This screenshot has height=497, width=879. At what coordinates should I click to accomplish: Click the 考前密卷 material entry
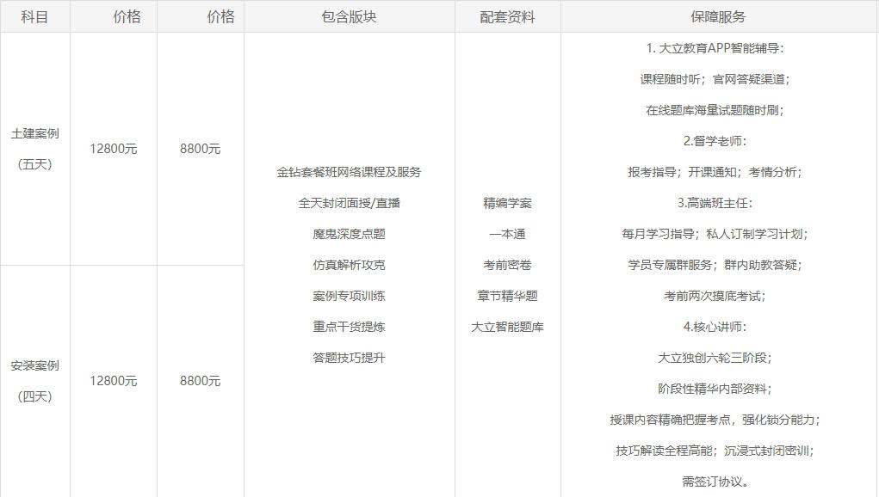click(x=507, y=265)
